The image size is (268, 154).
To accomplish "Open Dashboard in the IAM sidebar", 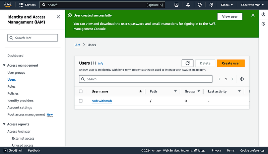I will pyautogui.click(x=15, y=56).
